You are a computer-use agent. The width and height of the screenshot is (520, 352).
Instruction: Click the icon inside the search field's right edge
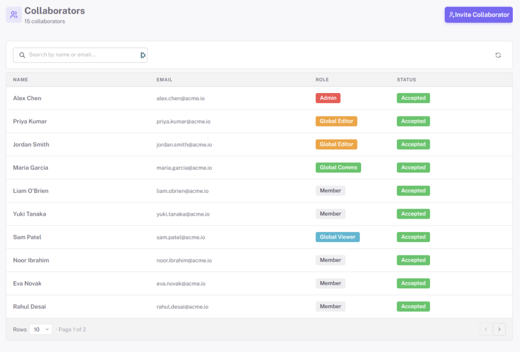(x=143, y=55)
